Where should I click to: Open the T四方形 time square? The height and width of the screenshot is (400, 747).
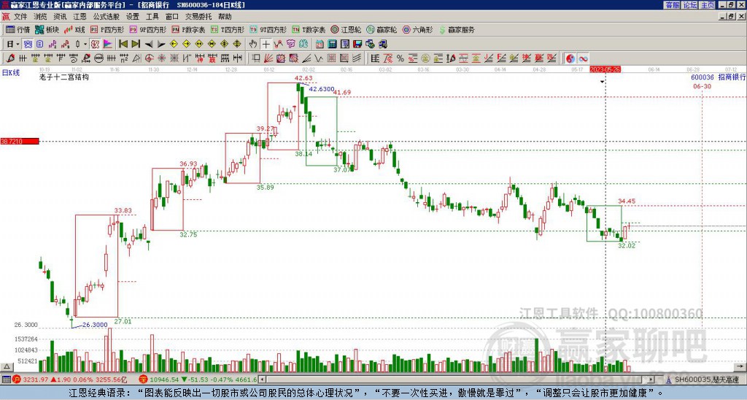click(x=228, y=29)
